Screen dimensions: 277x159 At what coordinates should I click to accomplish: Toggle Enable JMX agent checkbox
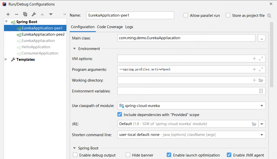[229, 155]
